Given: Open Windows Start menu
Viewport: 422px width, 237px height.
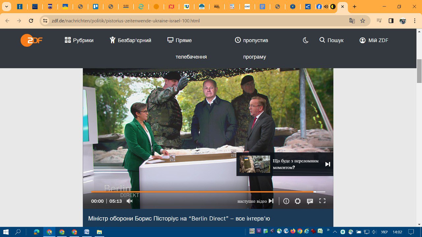Looking at the screenshot, I should click(6, 232).
